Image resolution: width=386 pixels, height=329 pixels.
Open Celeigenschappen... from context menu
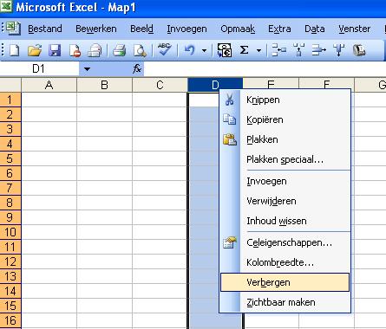pyautogui.click(x=285, y=242)
